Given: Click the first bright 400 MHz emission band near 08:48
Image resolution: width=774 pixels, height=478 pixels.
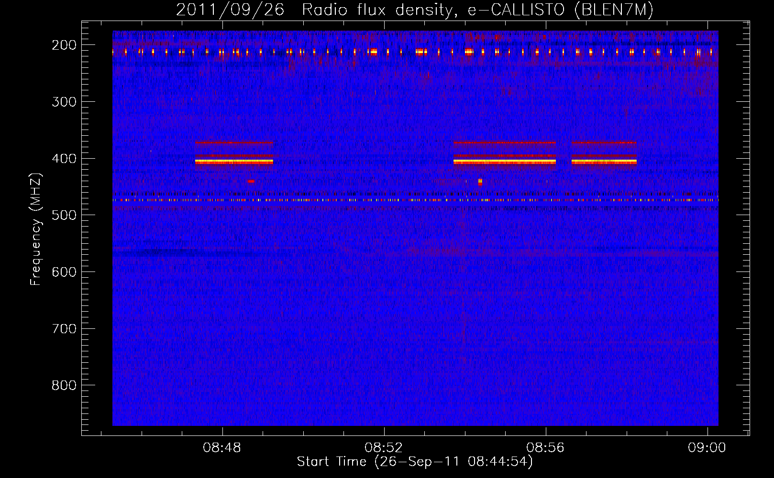Looking at the screenshot, I should tap(234, 162).
